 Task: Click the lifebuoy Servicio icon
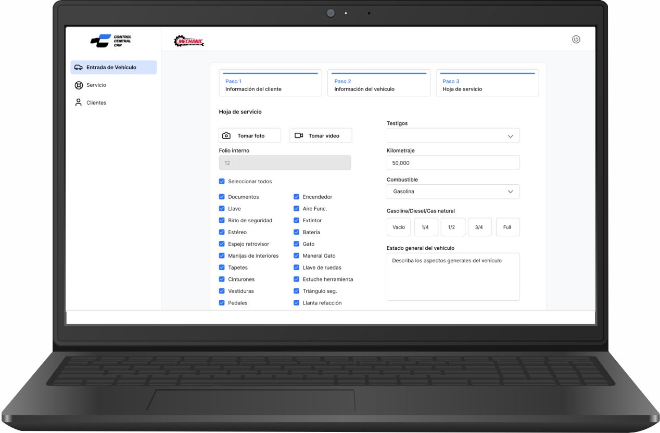(79, 85)
